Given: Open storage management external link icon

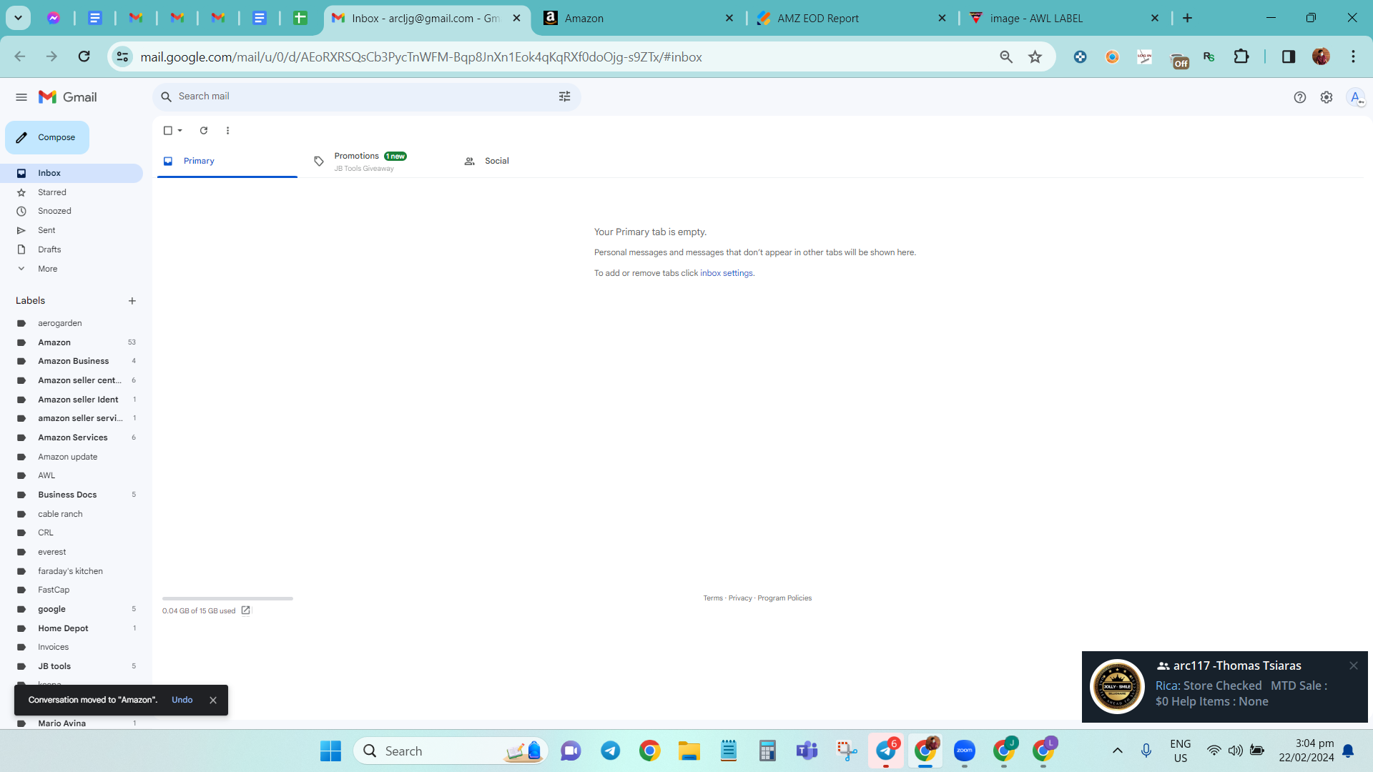Looking at the screenshot, I should click(x=246, y=610).
